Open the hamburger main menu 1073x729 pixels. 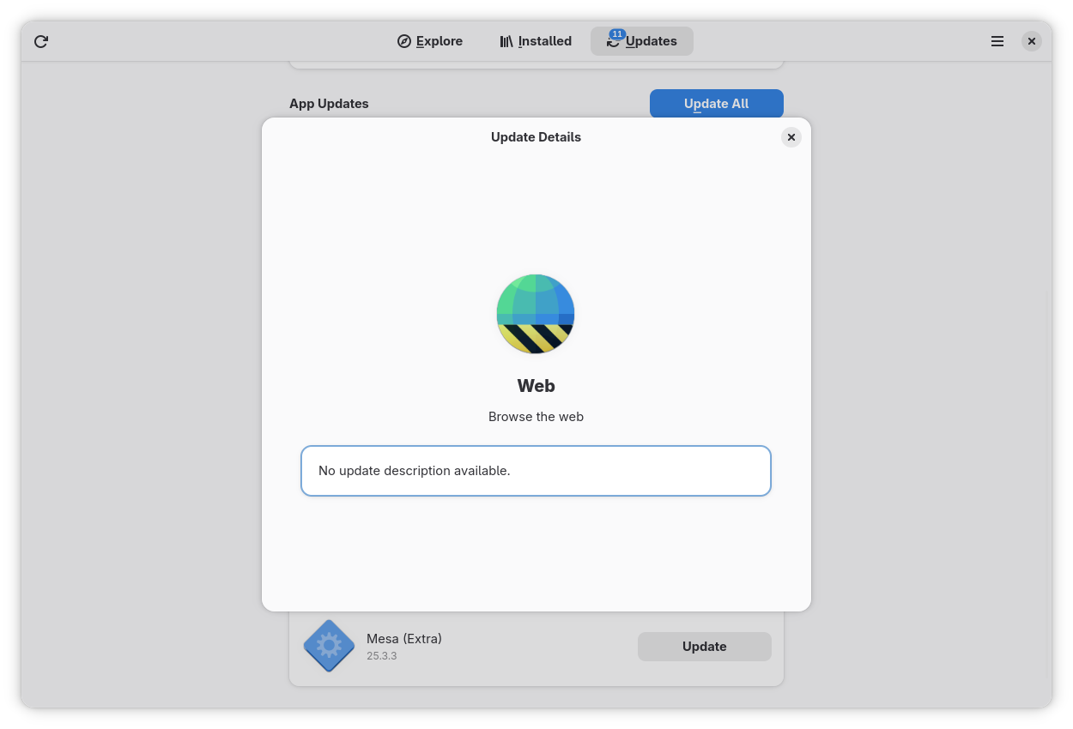pos(997,41)
